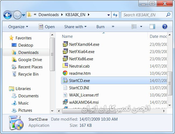This screenshot has width=175, height=134.
Task: Click the Music library icon
Action: coord(14,103)
